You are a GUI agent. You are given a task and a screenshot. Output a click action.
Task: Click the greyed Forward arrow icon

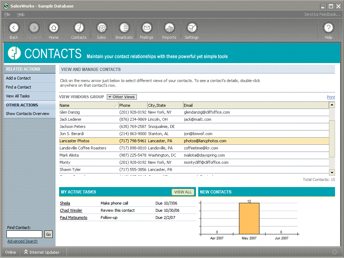[34, 28]
